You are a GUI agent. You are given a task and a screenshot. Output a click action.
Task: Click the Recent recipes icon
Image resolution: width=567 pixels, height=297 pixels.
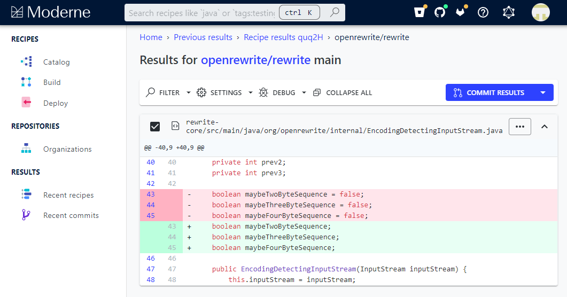[x=26, y=194]
